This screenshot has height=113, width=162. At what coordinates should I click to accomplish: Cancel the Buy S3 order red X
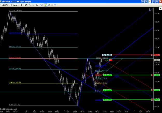click(152, 55)
